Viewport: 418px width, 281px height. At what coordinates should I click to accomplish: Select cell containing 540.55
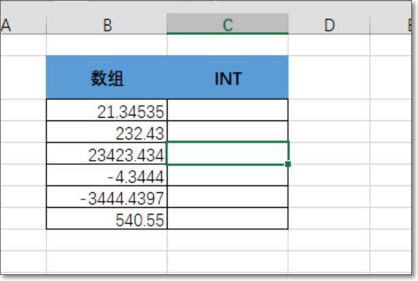pyautogui.click(x=107, y=218)
